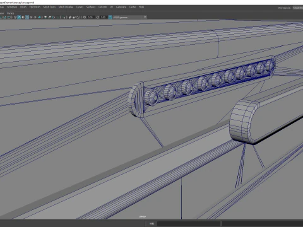The width and height of the screenshot is (303, 227).
Task: Open the Mesh menu
Action: point(23,7)
